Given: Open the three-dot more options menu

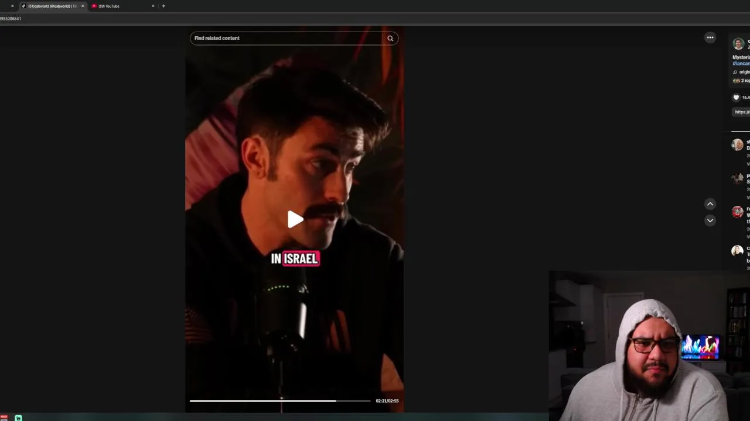Looking at the screenshot, I should [x=710, y=37].
